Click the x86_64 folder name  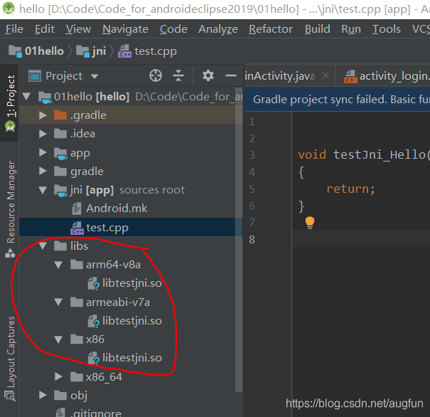(x=104, y=377)
